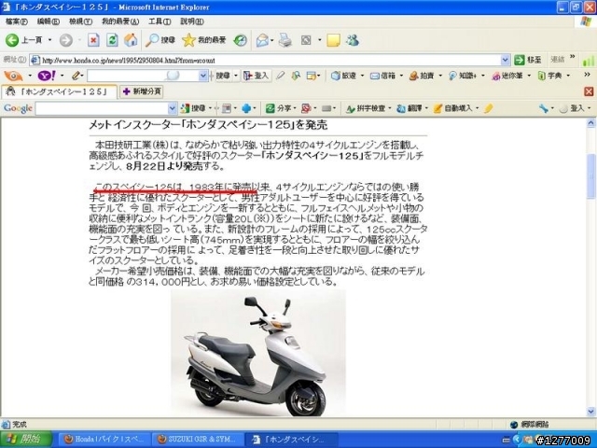Click the vertical scrollbar thumb

pyautogui.click(x=590, y=176)
